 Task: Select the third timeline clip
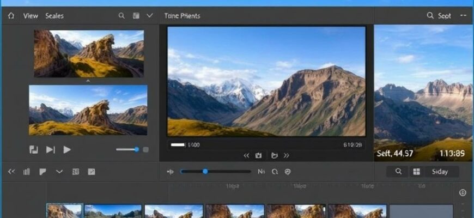[174, 211]
